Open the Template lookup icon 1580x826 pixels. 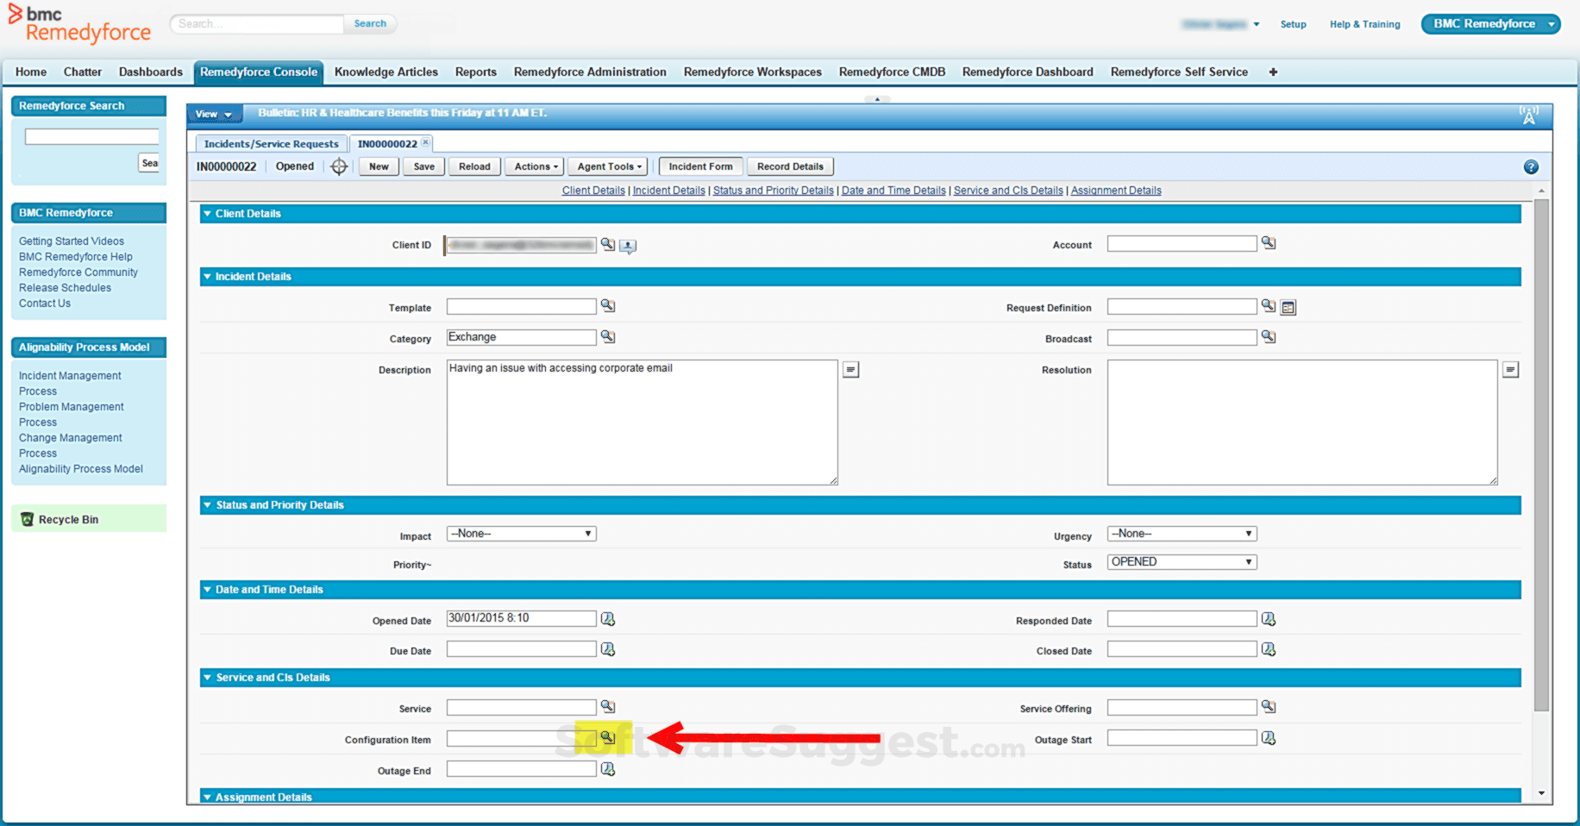[608, 306]
